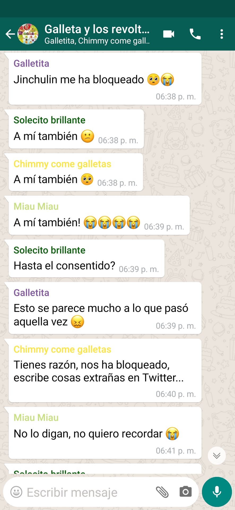Tap the participants subtitle 'Galletita, Chimmy come gall..'

(x=97, y=41)
